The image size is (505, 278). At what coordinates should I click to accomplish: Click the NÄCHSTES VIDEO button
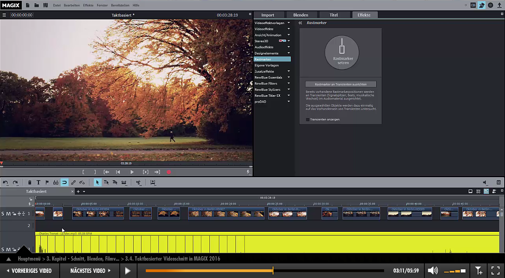pos(90,270)
